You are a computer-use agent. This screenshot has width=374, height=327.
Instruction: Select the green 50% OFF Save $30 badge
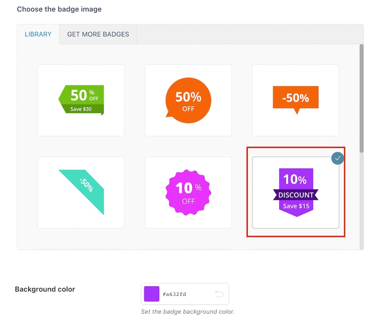(x=81, y=100)
